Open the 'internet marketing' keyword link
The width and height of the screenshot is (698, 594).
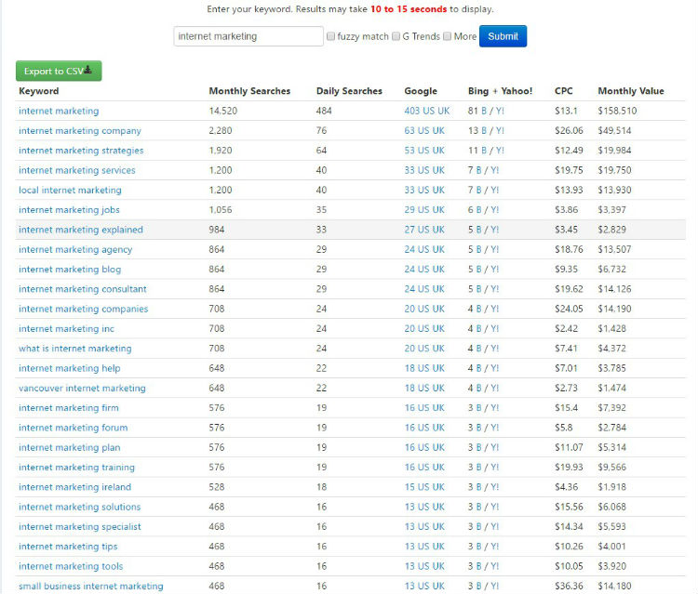tap(59, 111)
